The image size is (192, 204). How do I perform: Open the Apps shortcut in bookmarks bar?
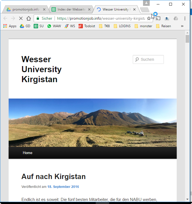[x=10, y=26]
